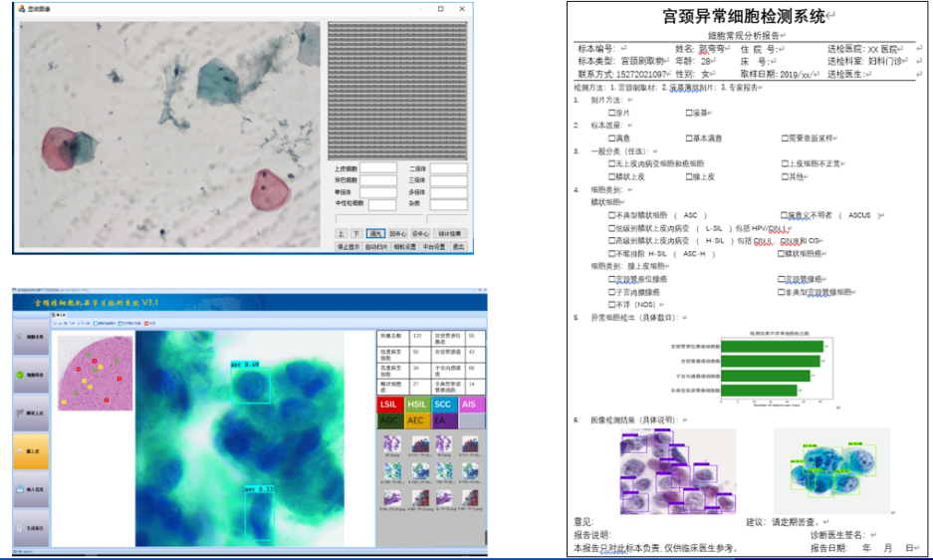Click the pink slide overview map
933x560 pixels.
96,374
